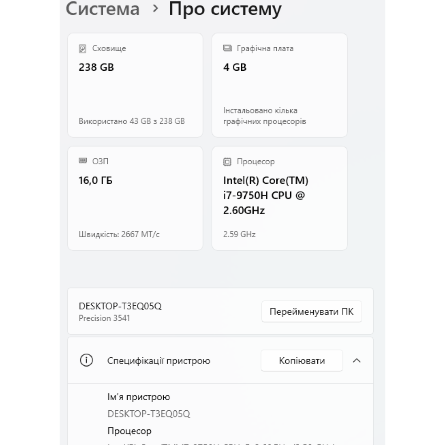Select the Intel Core i7-9750H processor card
This screenshot has width=445, height=445.
[x=279, y=198]
